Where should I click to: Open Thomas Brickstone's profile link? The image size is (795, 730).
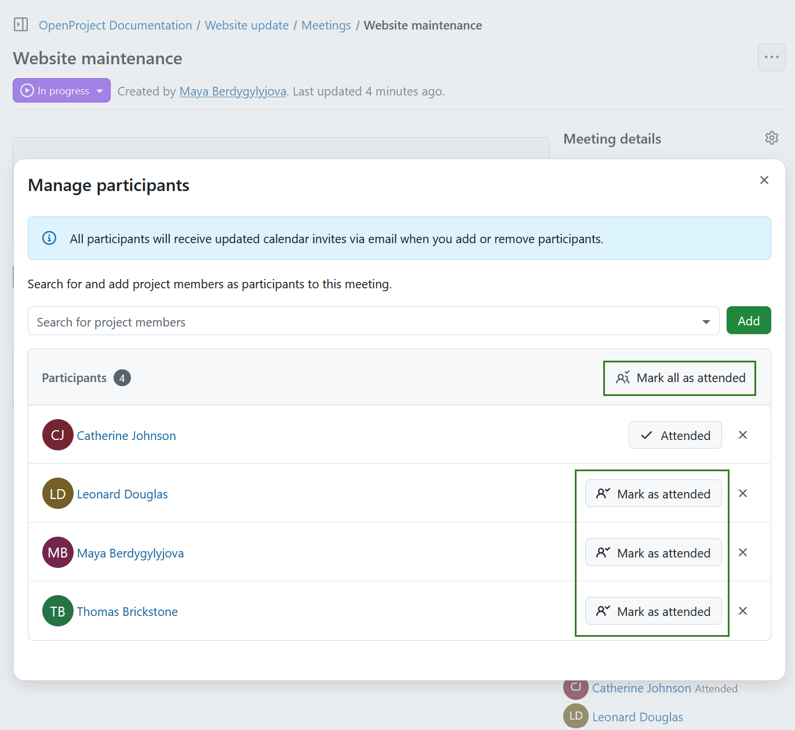127,612
